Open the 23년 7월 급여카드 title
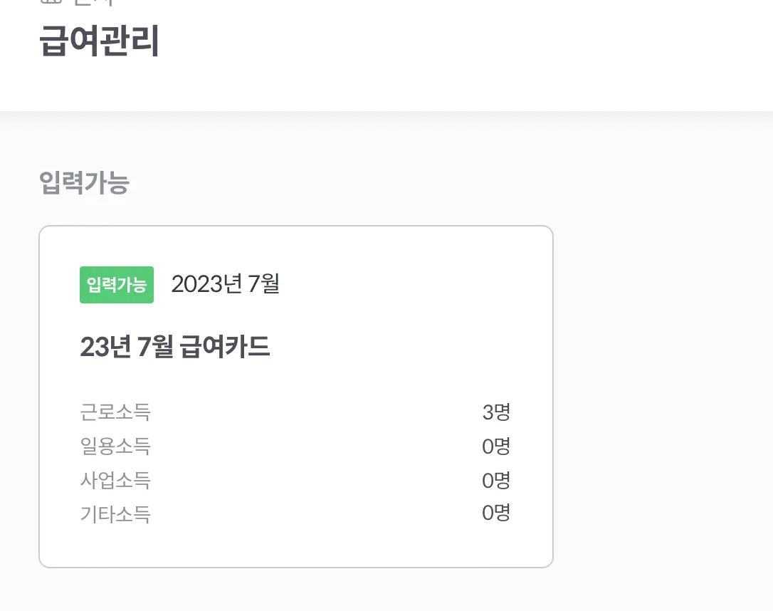 coord(175,347)
